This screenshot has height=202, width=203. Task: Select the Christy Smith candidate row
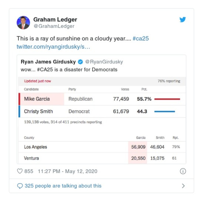(x=39, y=111)
